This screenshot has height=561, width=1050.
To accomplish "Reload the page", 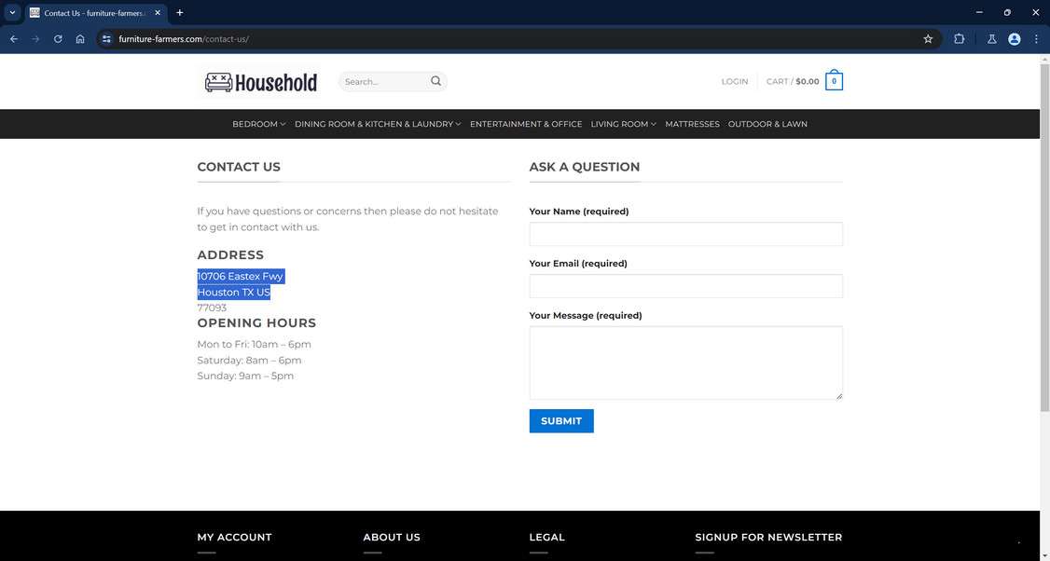I will click(58, 39).
